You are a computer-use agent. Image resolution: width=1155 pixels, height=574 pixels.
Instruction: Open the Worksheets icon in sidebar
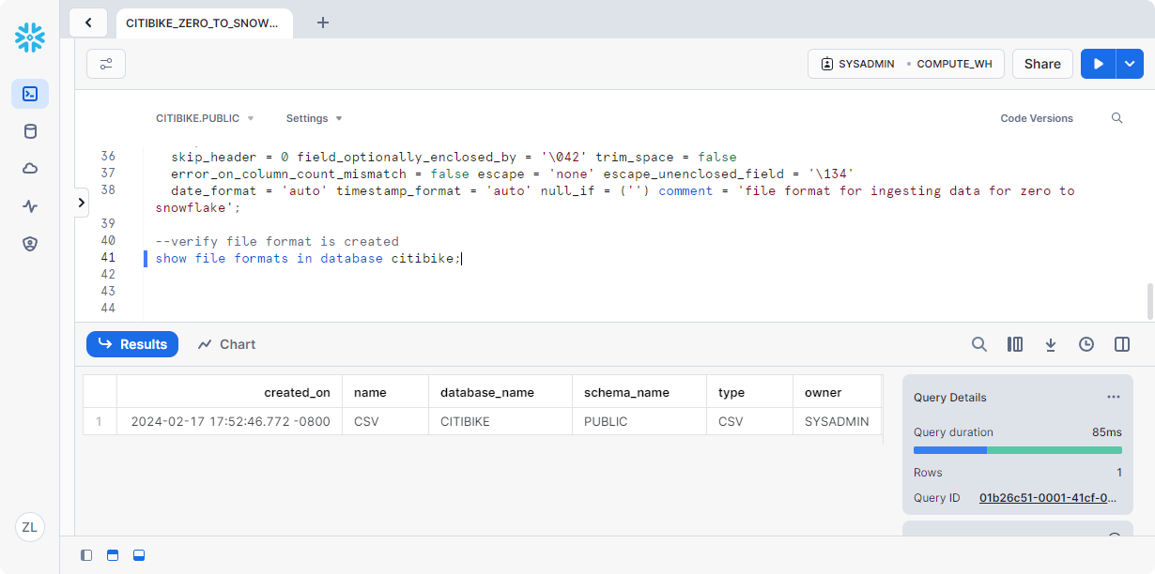[30, 94]
